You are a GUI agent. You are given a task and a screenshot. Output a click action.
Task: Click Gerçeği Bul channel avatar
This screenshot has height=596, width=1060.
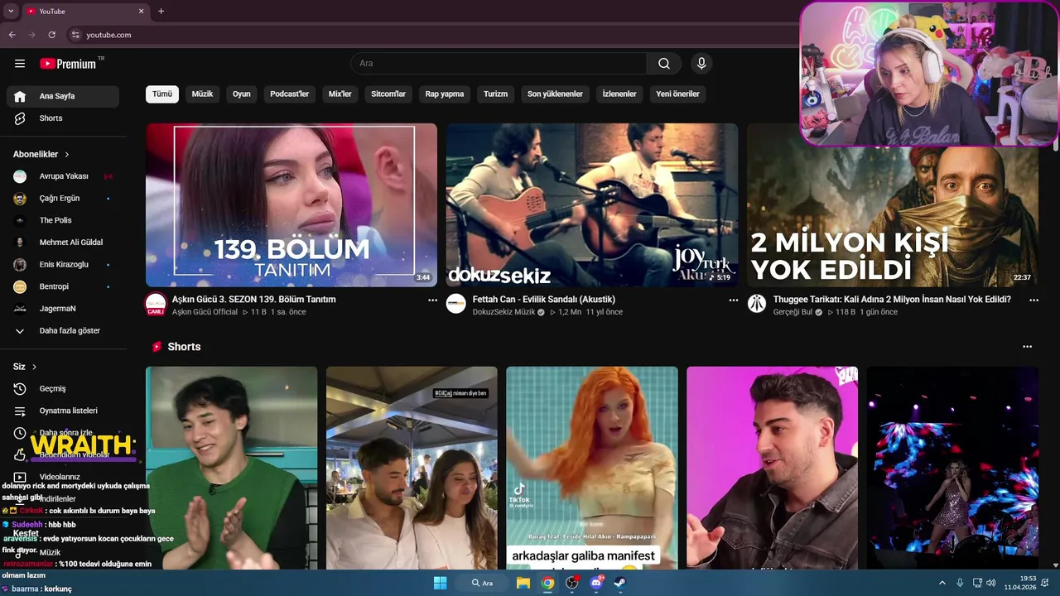pos(757,304)
